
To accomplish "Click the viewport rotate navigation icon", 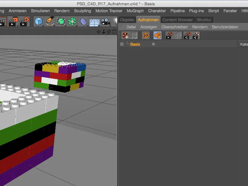I will click(109, 32).
